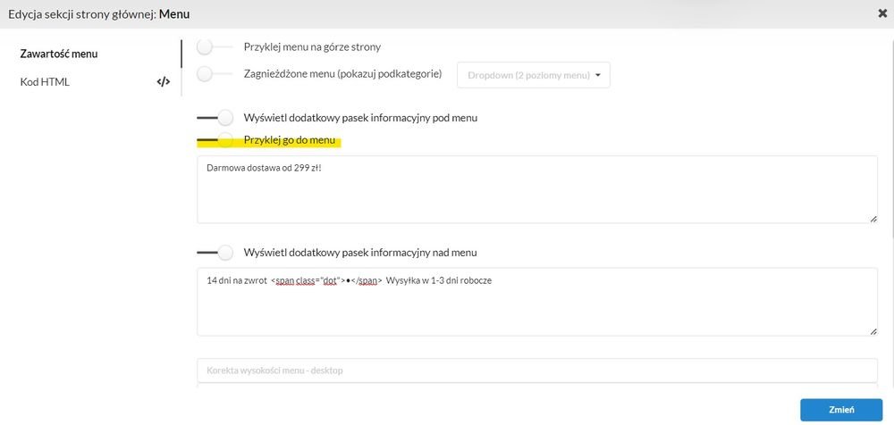894x425 pixels.
Task: Click the HTML code brackets icon
Action: click(x=163, y=81)
